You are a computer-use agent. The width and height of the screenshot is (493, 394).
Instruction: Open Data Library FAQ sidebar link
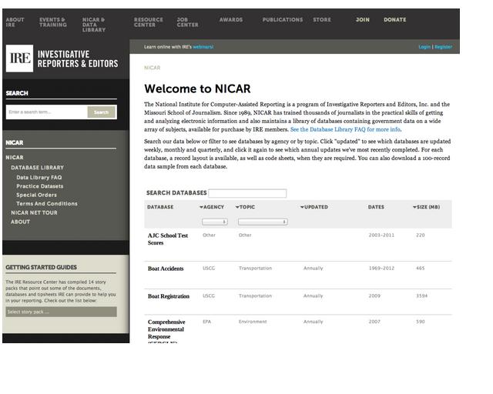[39, 177]
